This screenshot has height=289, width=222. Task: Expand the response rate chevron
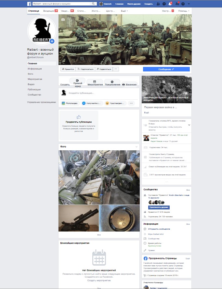189,125
